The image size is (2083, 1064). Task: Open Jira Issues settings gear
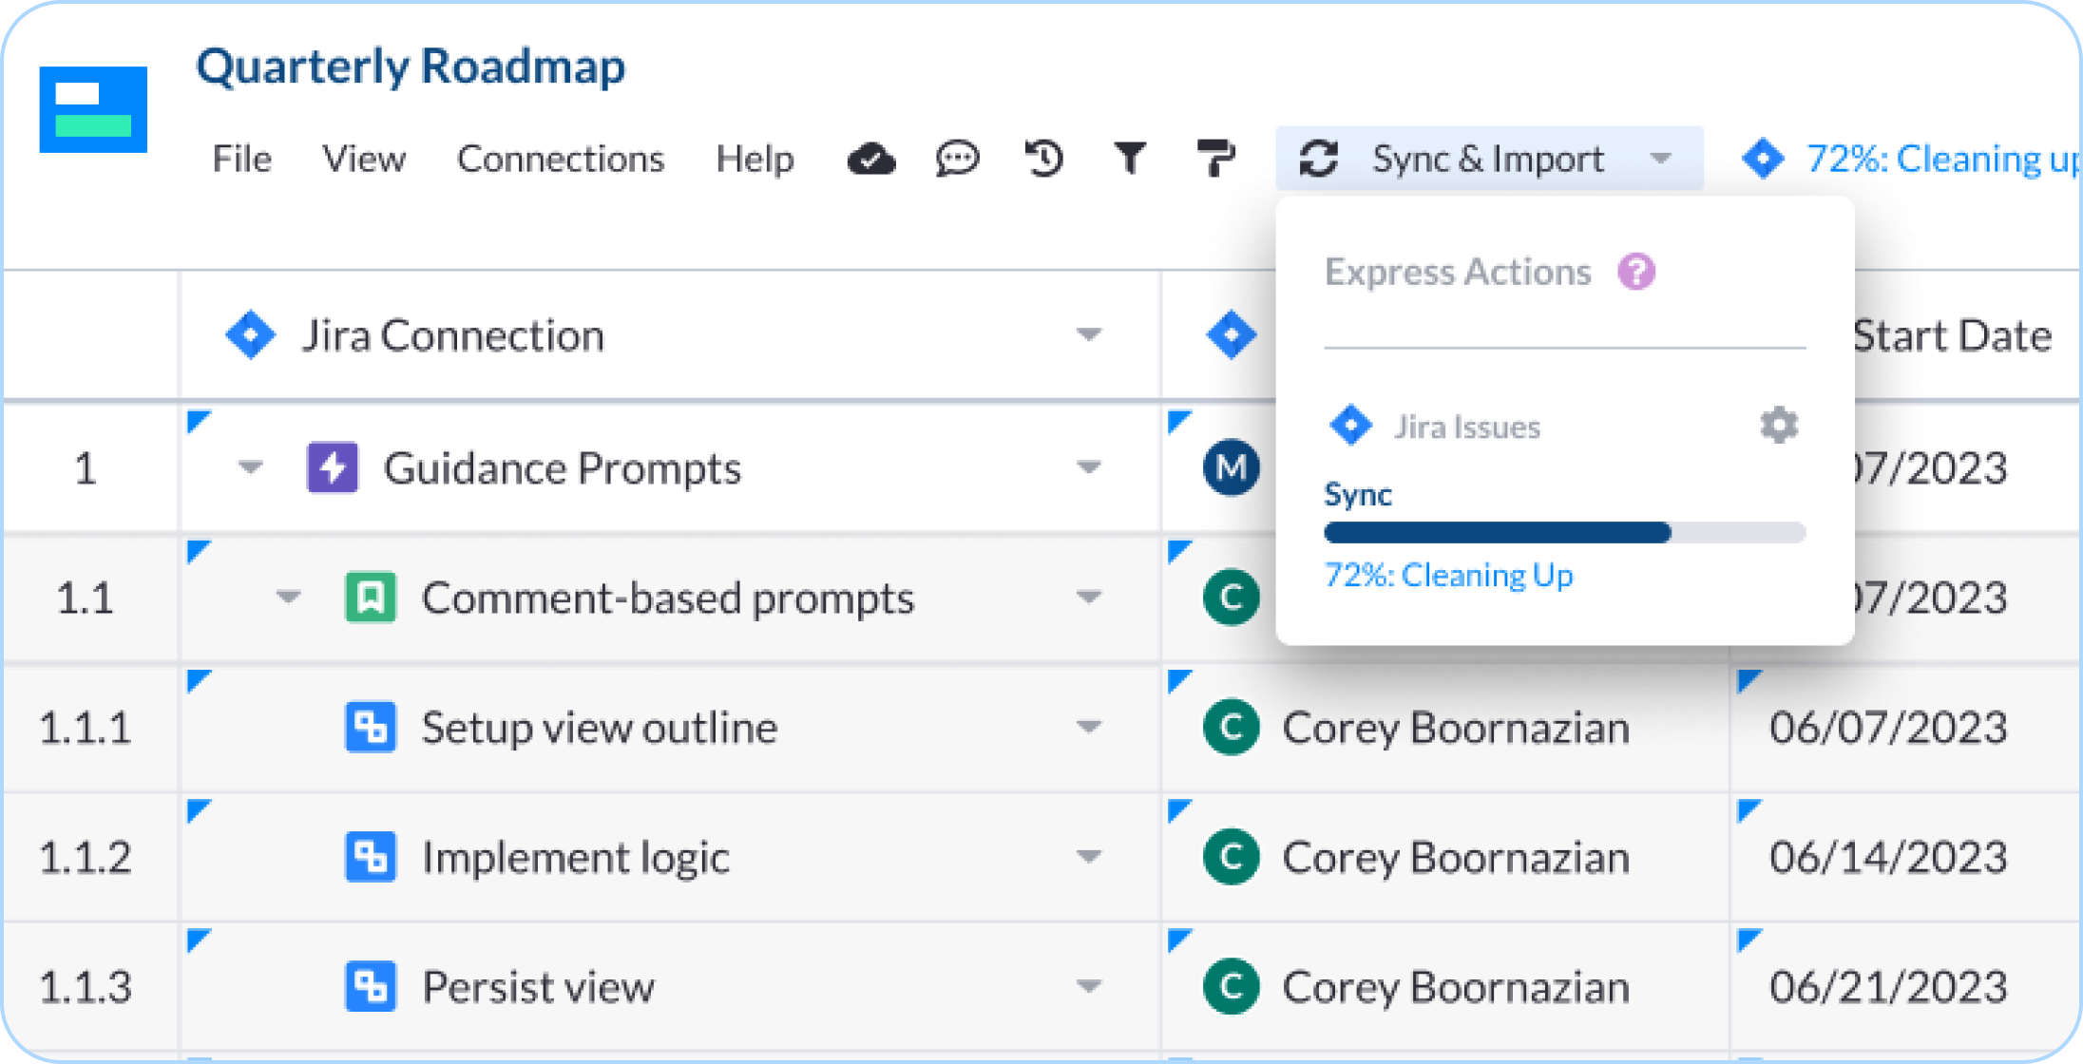tap(1779, 426)
